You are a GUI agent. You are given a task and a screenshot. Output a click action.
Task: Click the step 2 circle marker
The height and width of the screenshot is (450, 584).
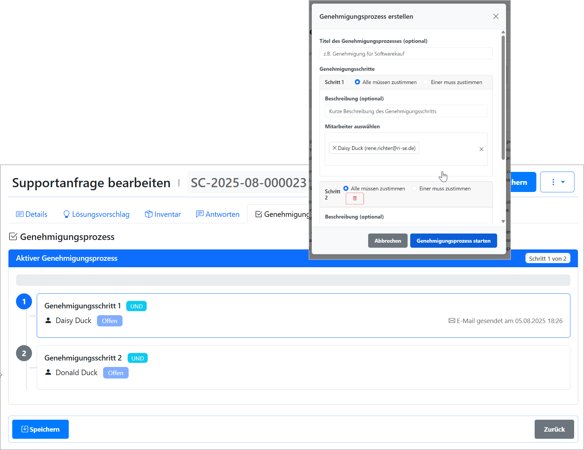pos(24,353)
